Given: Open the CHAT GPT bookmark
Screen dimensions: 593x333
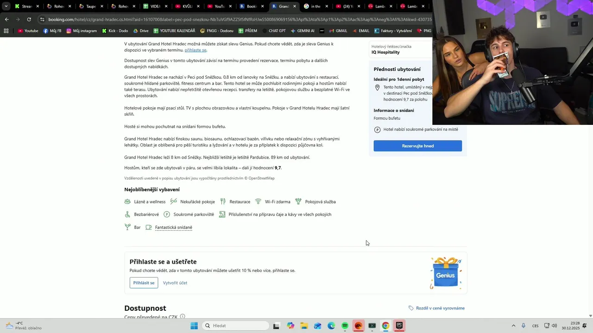Looking at the screenshot, I should (x=273, y=31).
